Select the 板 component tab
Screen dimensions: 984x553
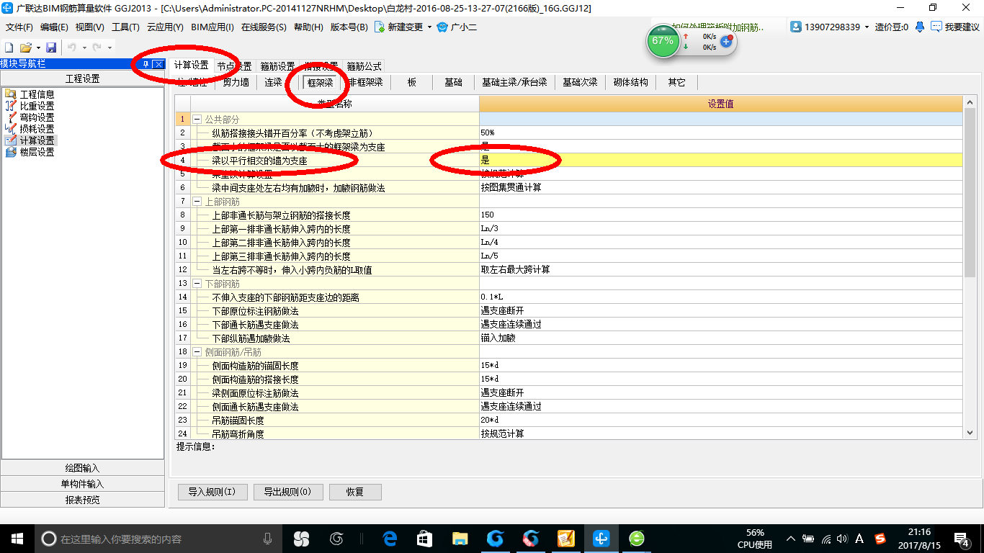tap(412, 82)
